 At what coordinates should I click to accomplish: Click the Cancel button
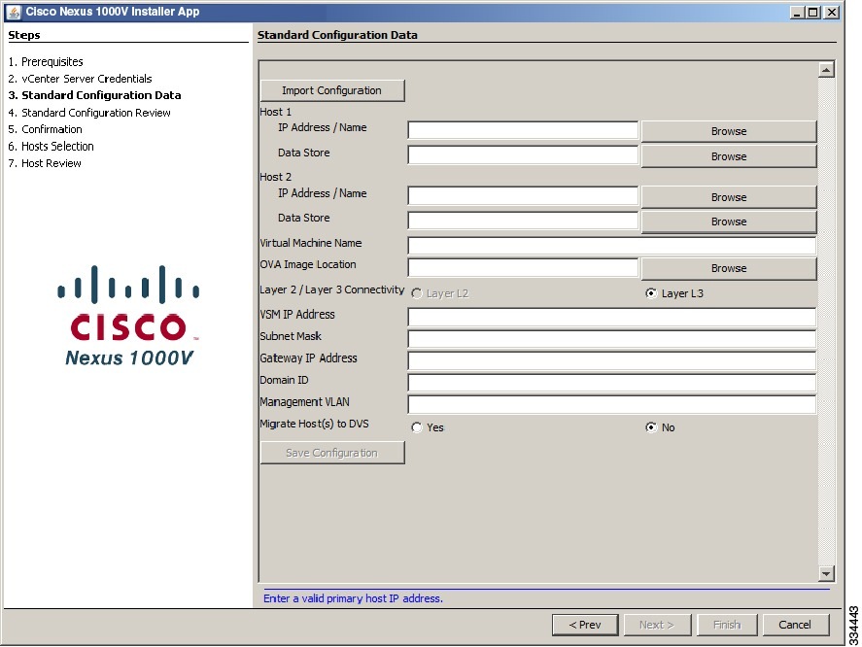click(x=796, y=625)
